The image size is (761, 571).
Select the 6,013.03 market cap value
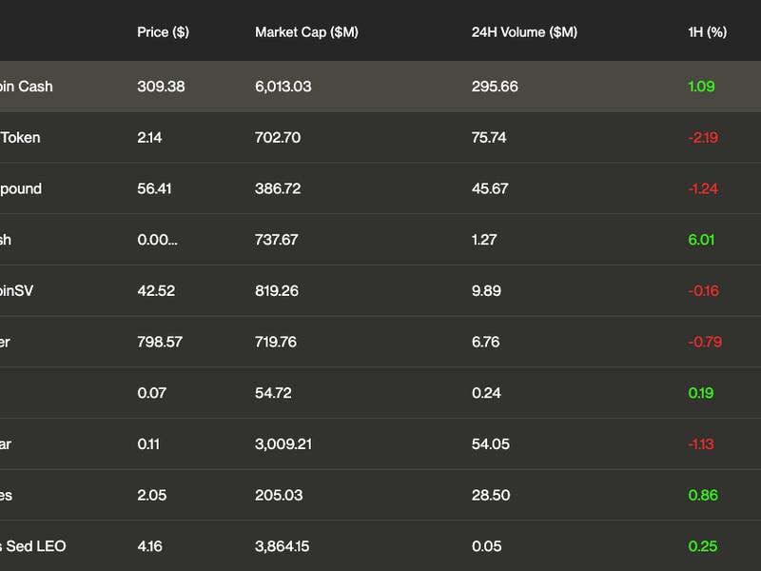283,87
